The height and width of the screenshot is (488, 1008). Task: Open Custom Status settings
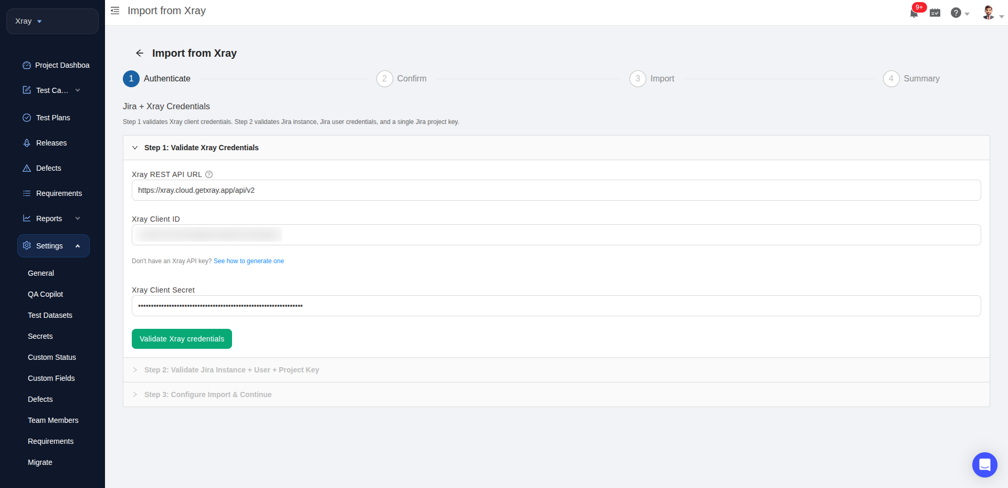tap(52, 357)
